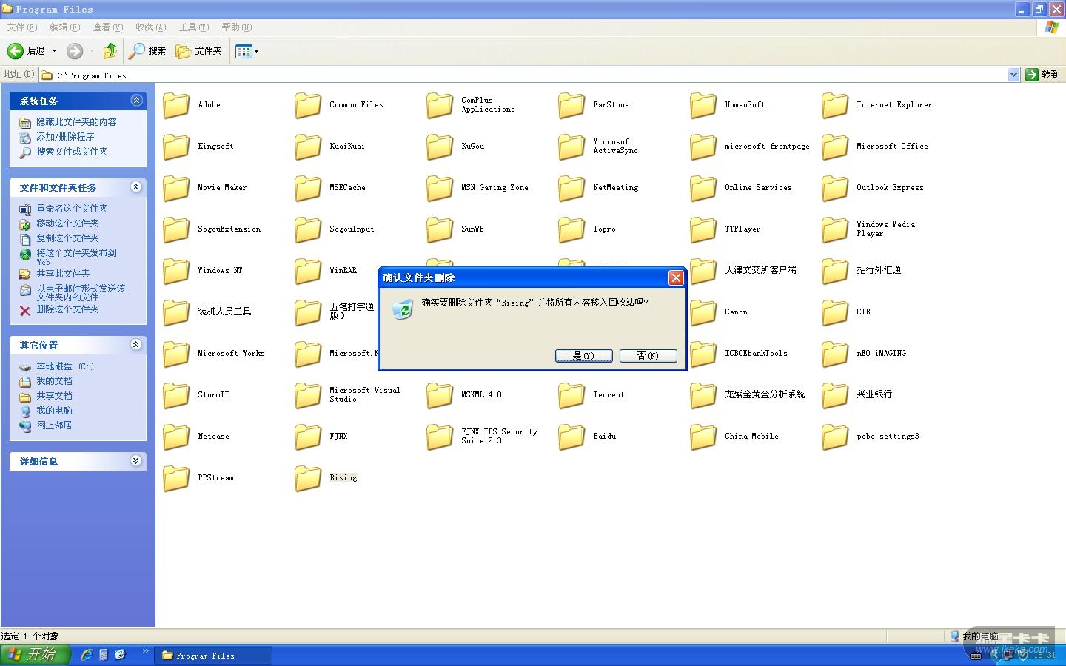This screenshot has height=666, width=1066.
Task: Open the 编辑(E) menu
Action: [x=64, y=27]
